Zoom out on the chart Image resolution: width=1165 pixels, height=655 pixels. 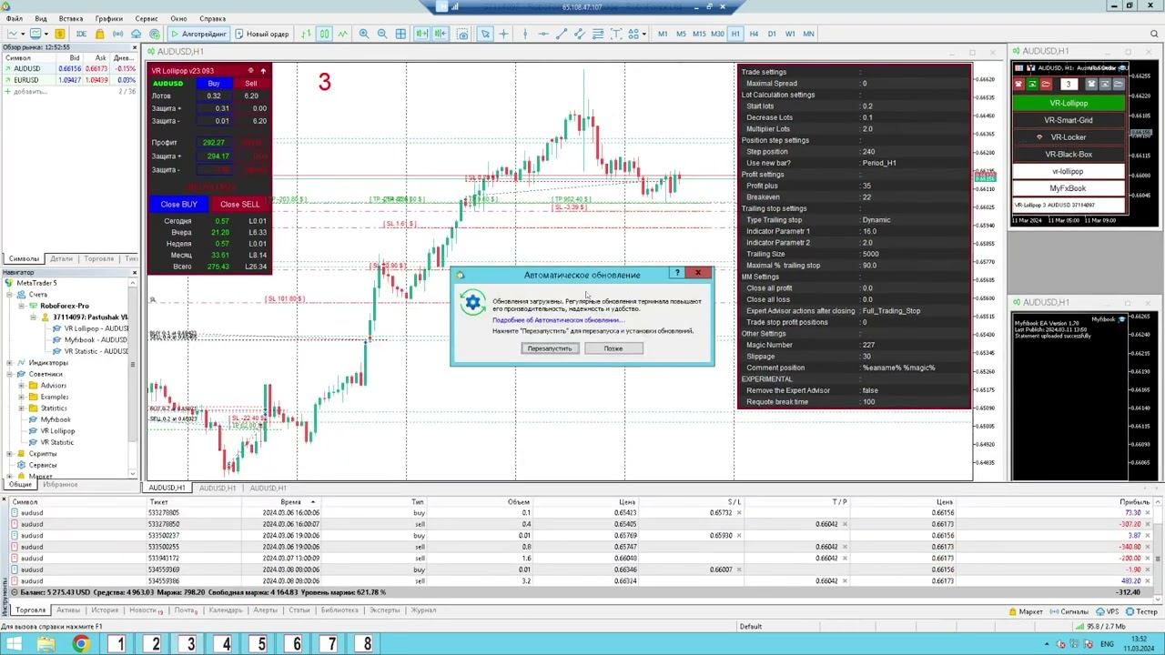[x=382, y=34]
